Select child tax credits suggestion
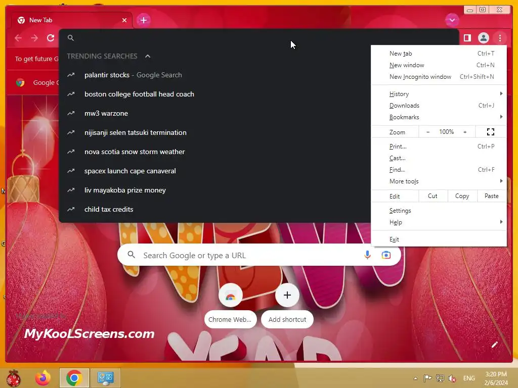Screen dimensions: 518x388 pos(214,210)
